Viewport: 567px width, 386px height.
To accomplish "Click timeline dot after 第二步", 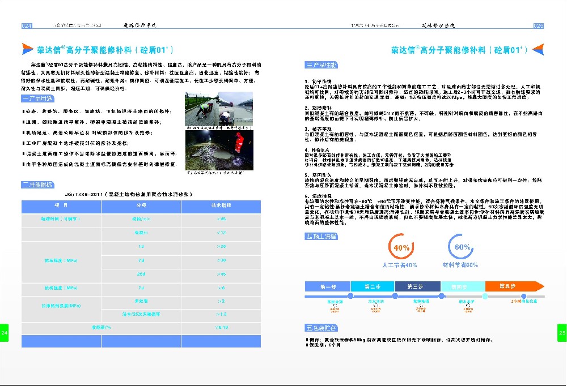I will 395,296.
